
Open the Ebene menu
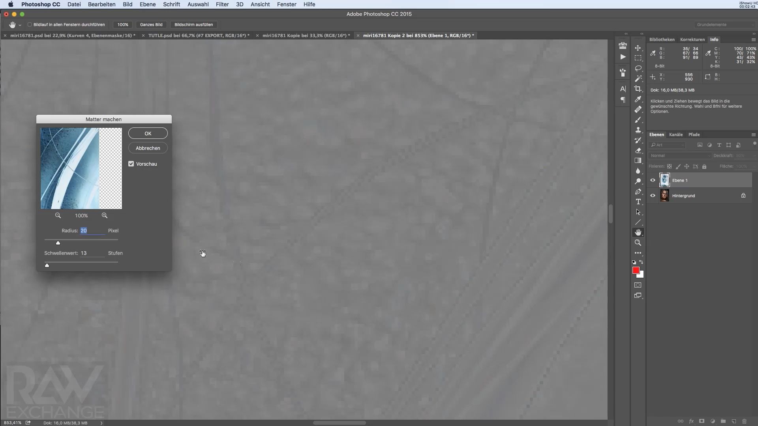[147, 4]
